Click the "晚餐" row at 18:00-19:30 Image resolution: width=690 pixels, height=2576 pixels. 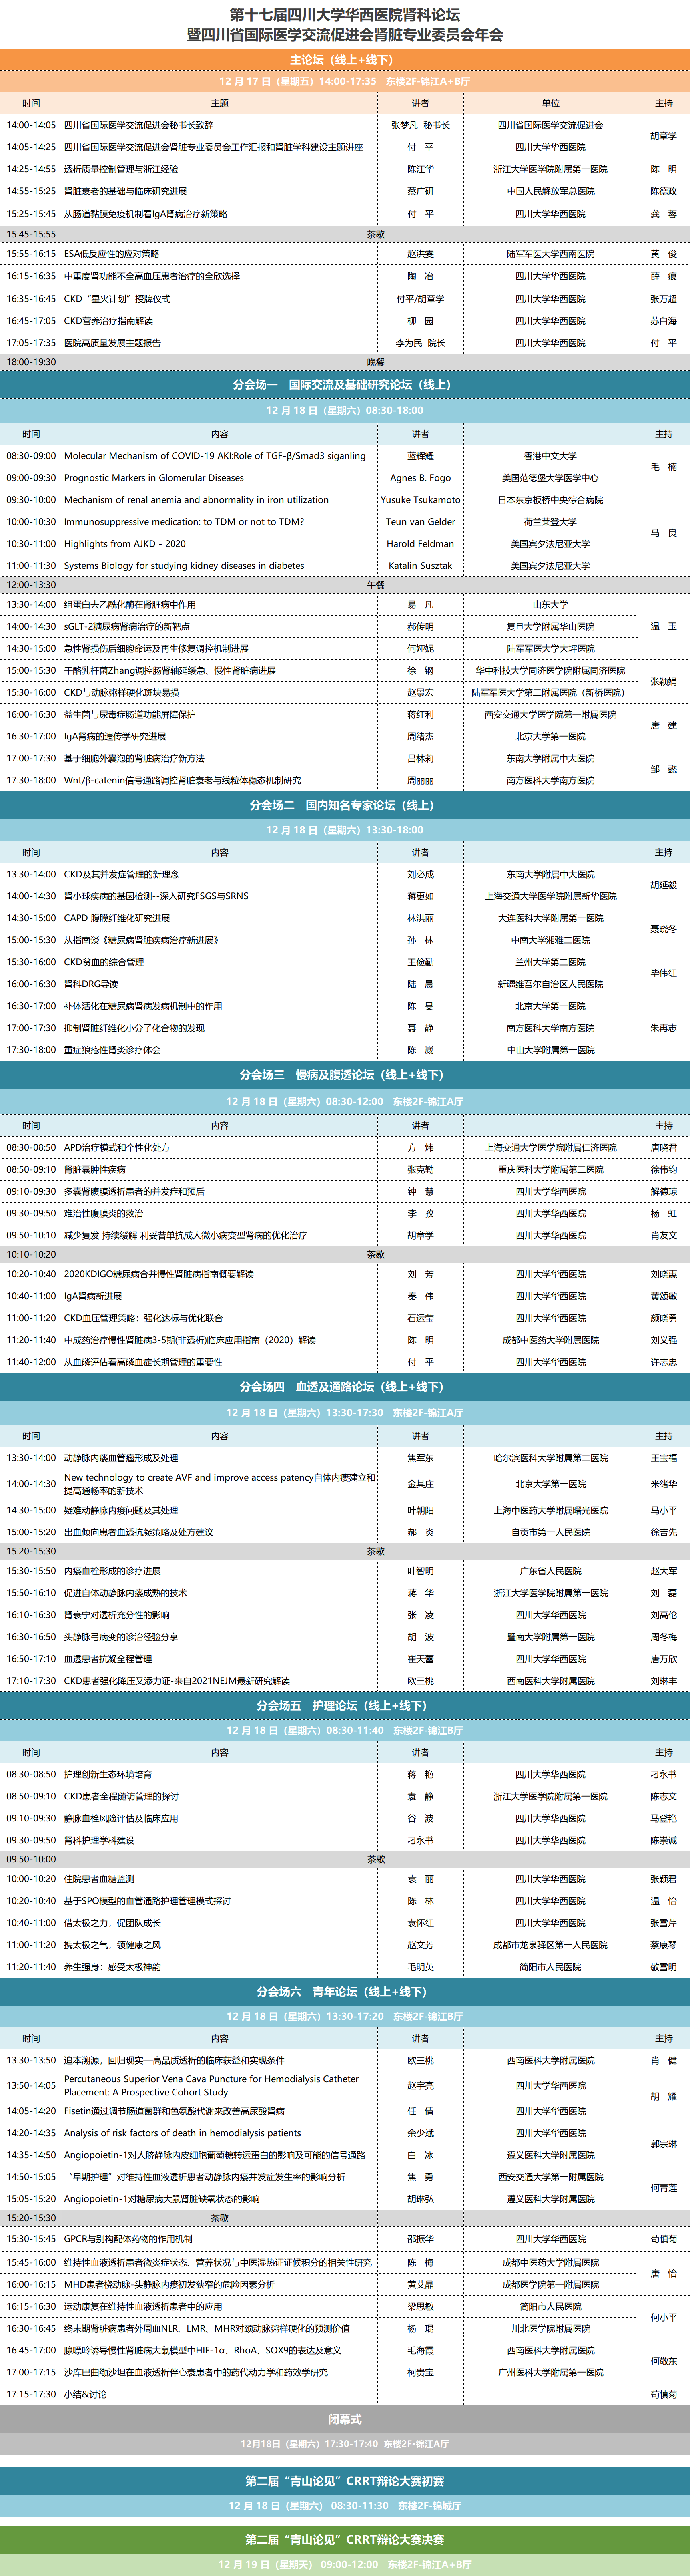(345, 362)
